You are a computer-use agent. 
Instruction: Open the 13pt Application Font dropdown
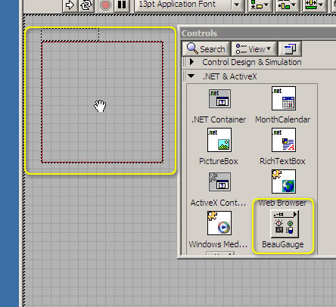point(189,5)
